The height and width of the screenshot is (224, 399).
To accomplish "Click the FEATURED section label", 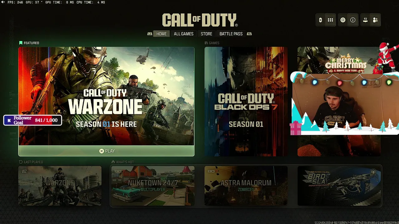I will pos(31,43).
